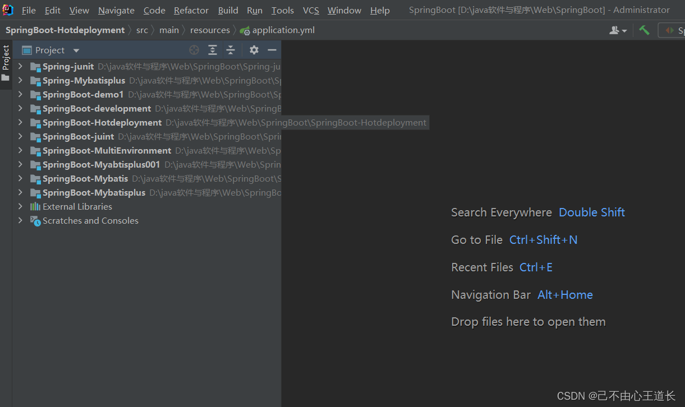The image size is (685, 407).
Task: Click the user account icon in toolbar
Action: point(614,30)
